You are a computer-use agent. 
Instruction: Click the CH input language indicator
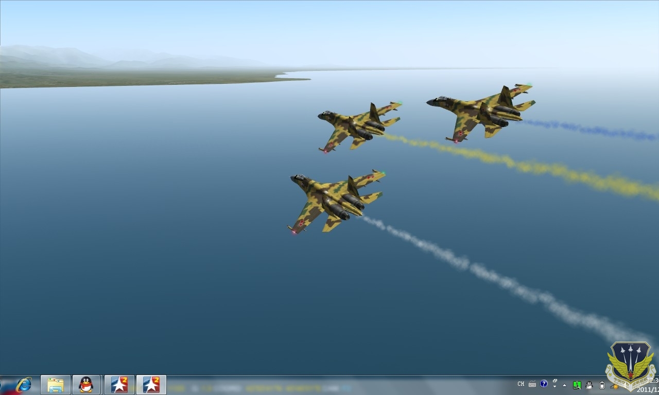click(521, 384)
